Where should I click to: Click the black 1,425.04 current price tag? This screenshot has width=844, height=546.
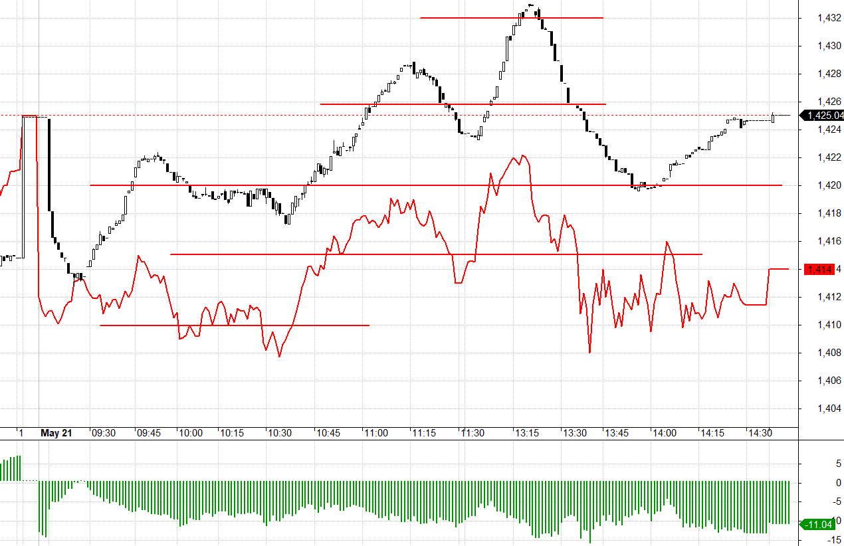(824, 116)
